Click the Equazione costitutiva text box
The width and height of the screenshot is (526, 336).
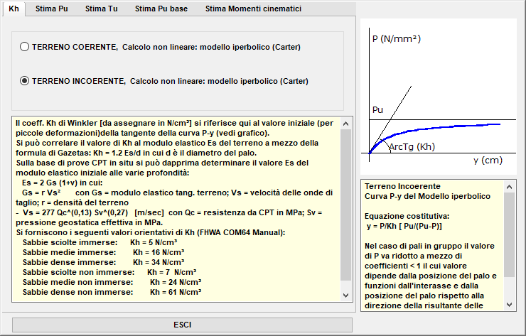tap(432, 246)
